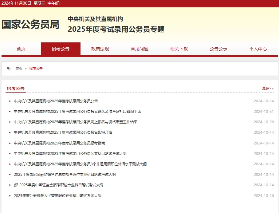Open the 8个非通用语职位外语水平测试大纲 link
The image size is (279, 213).
point(80,164)
